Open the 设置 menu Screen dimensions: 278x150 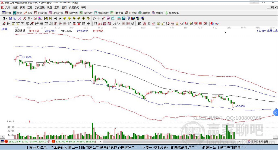(x=49, y=7)
